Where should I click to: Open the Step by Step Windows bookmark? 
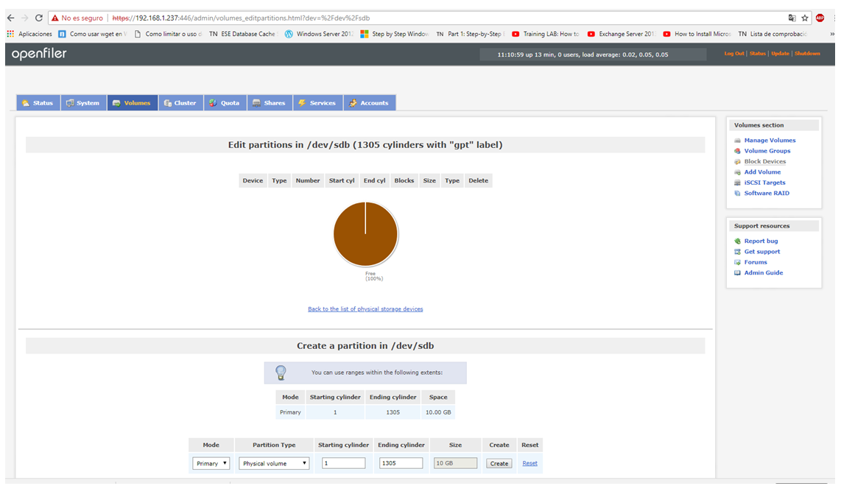pyautogui.click(x=394, y=34)
